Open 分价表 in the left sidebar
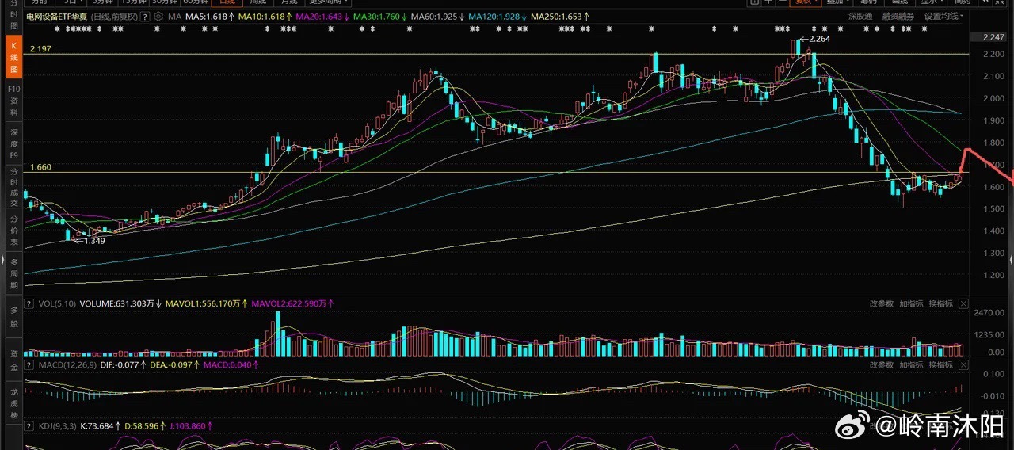 pos(13,229)
